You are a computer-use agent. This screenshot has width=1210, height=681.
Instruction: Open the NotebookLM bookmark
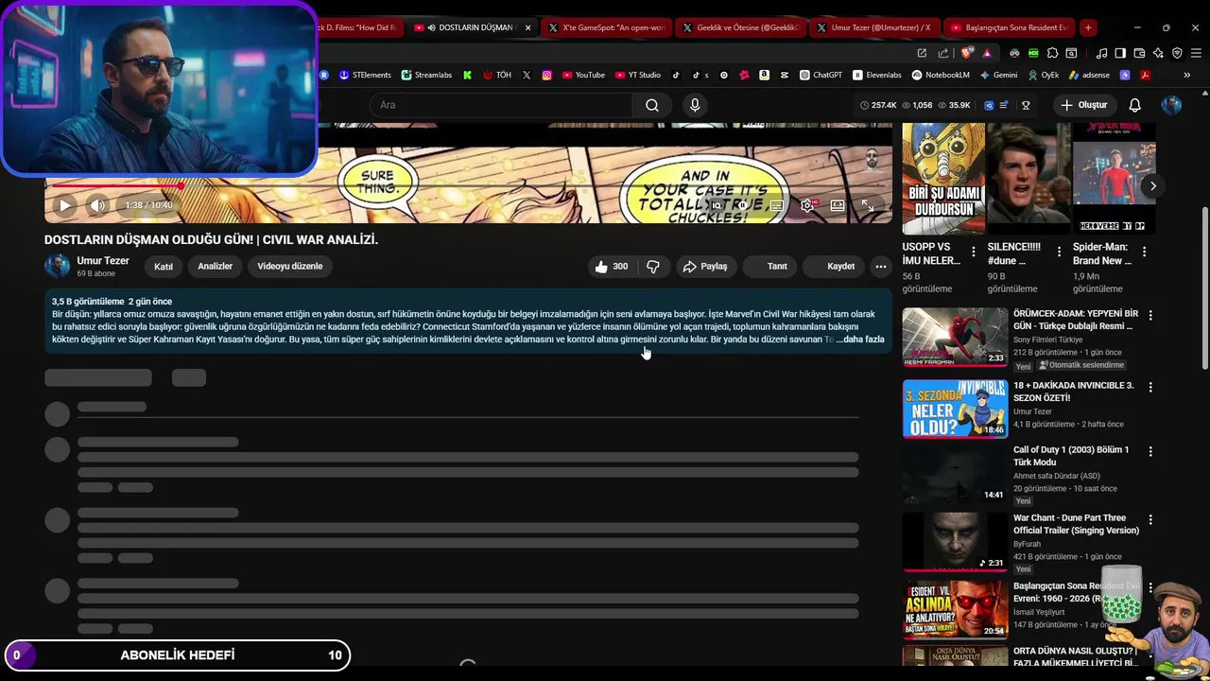click(941, 75)
